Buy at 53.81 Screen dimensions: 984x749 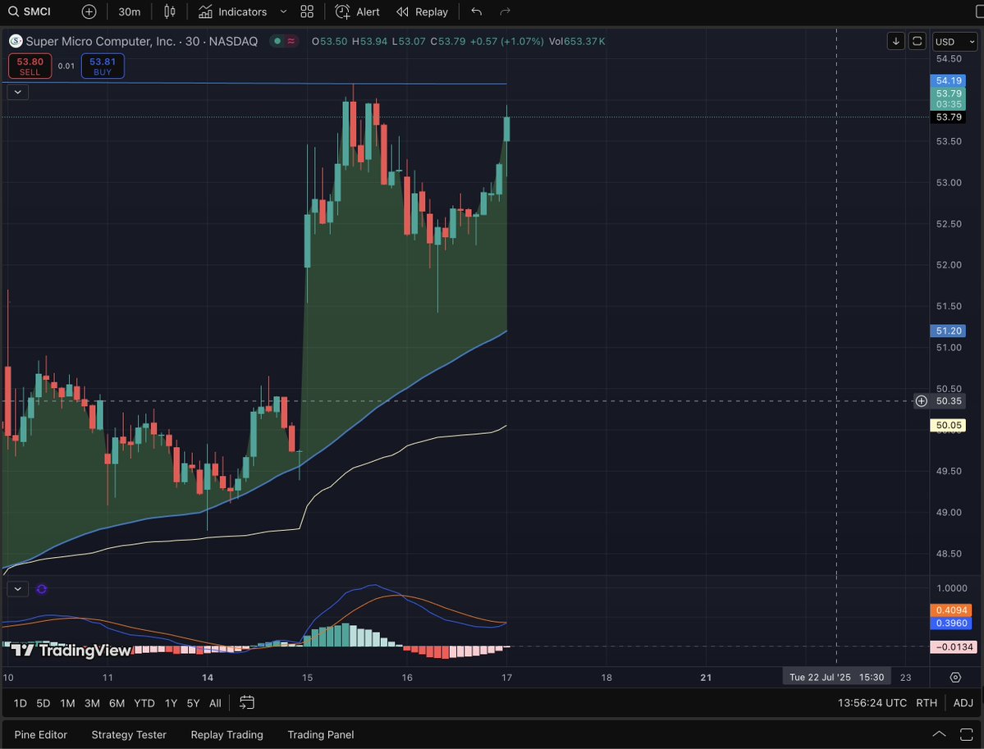coord(103,66)
